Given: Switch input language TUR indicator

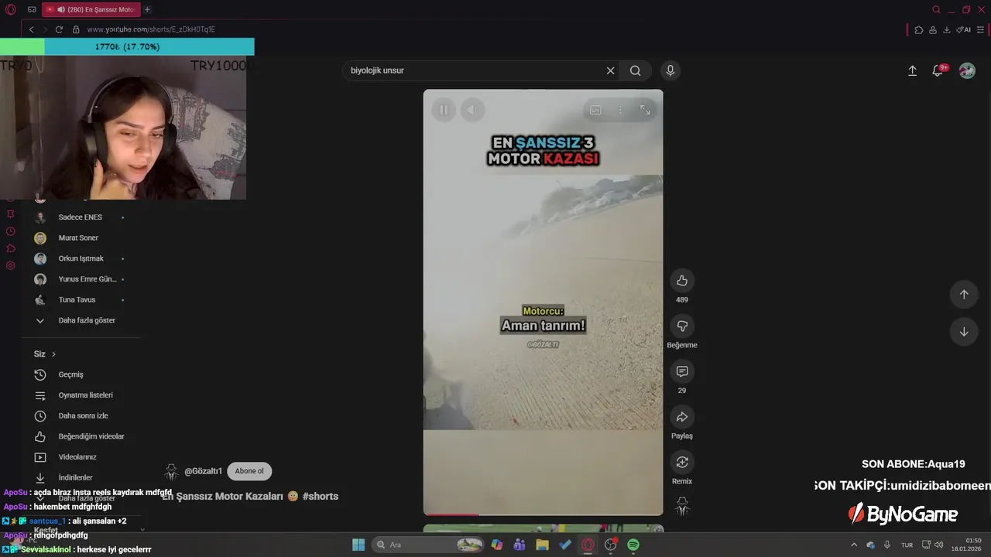Looking at the screenshot, I should (x=907, y=545).
